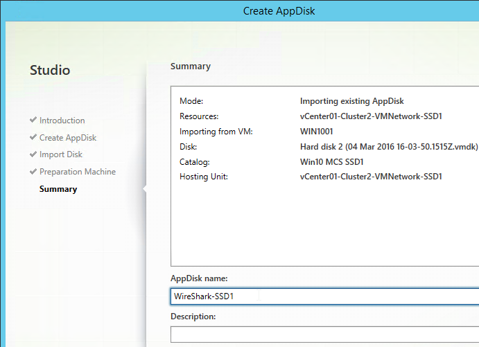The image size is (479, 347).
Task: Click into the empty Description field
Action: pyautogui.click(x=324, y=335)
